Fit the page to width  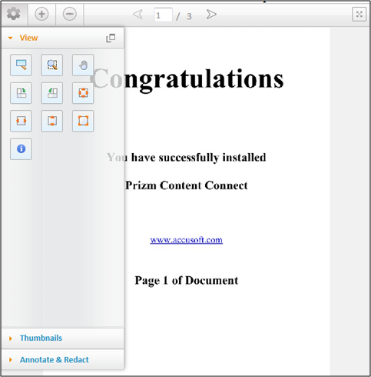(x=21, y=121)
